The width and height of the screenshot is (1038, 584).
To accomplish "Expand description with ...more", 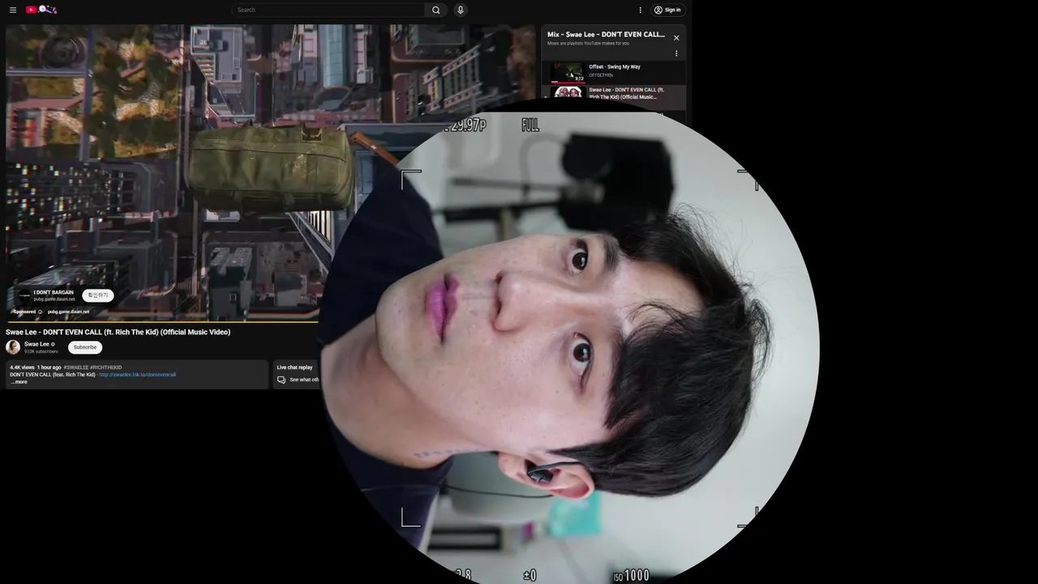I will [x=19, y=382].
